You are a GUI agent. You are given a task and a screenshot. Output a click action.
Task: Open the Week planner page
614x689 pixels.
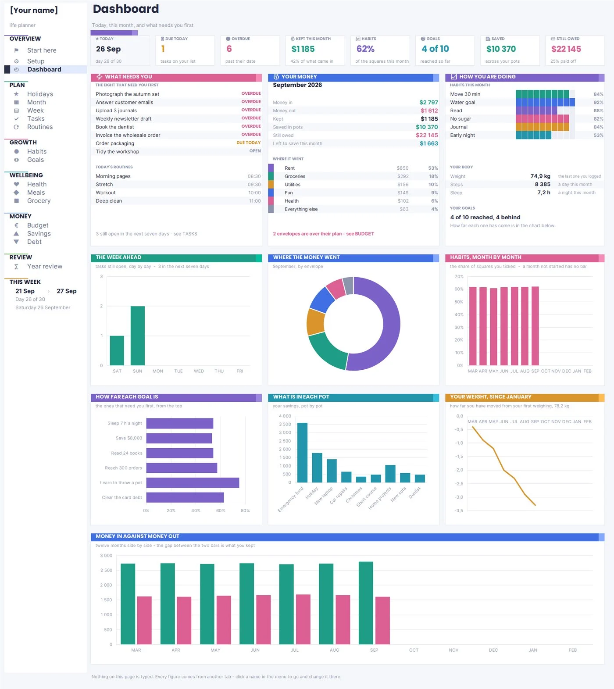click(x=35, y=111)
